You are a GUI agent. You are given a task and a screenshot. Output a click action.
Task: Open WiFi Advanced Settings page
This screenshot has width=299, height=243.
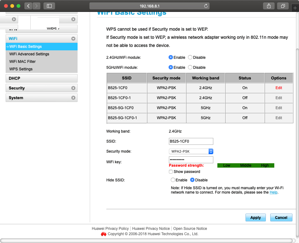click(x=29, y=54)
